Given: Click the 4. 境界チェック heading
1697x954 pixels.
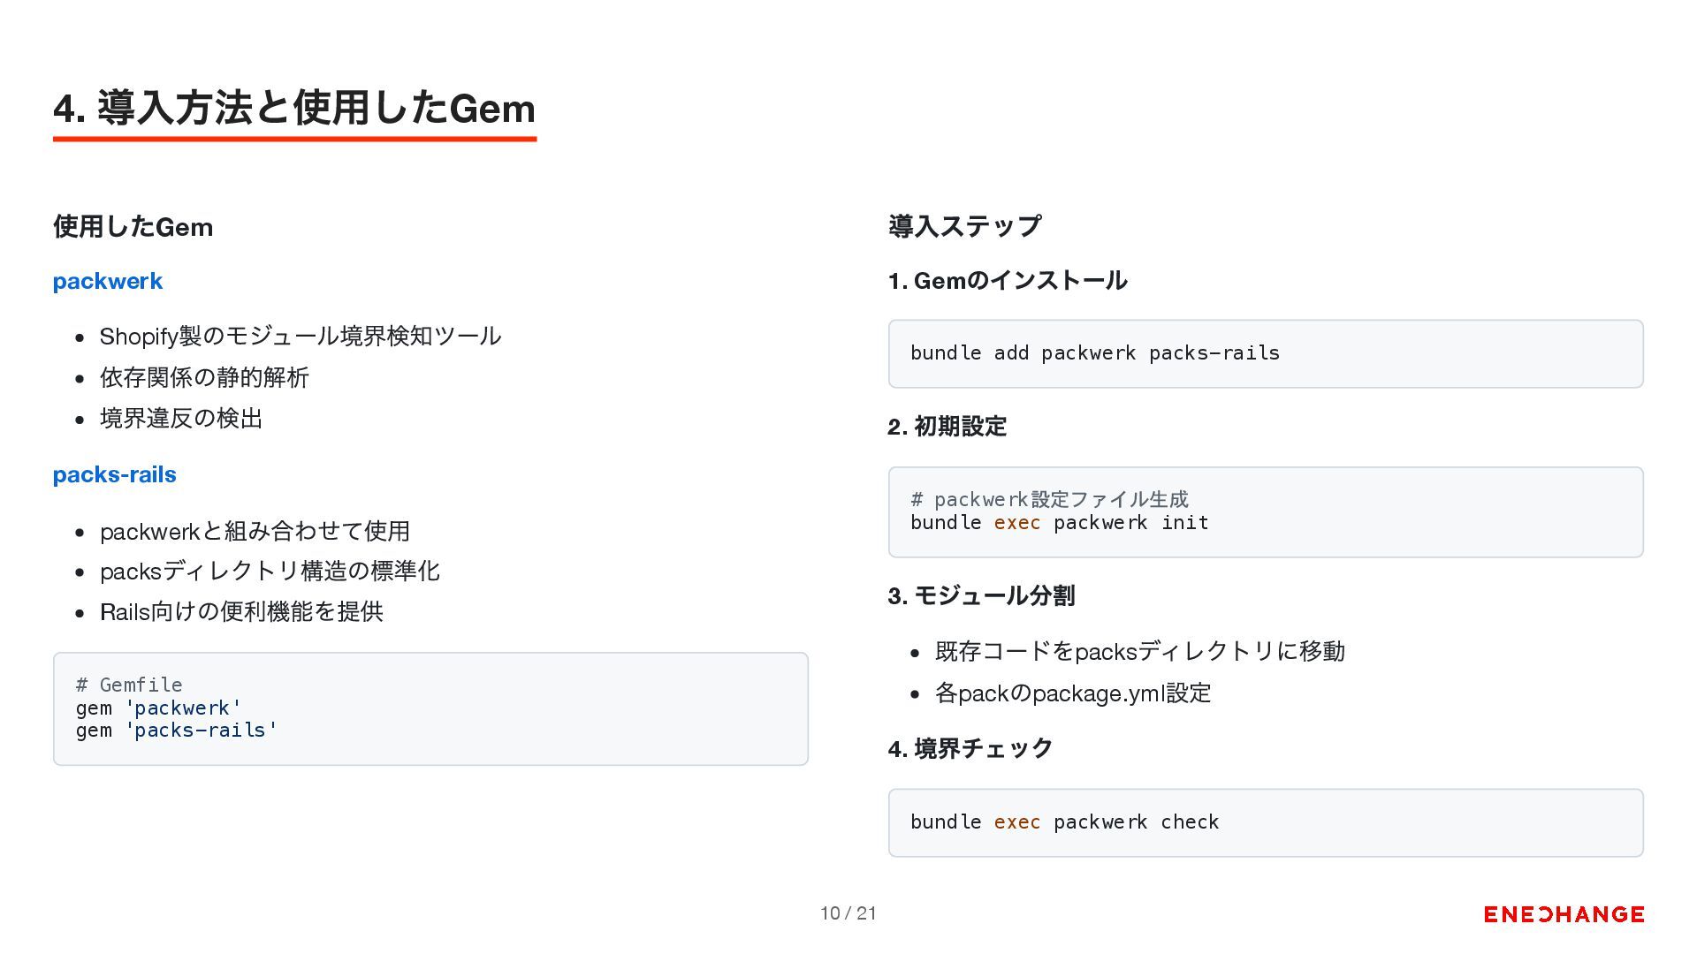Looking at the screenshot, I should point(970,749).
